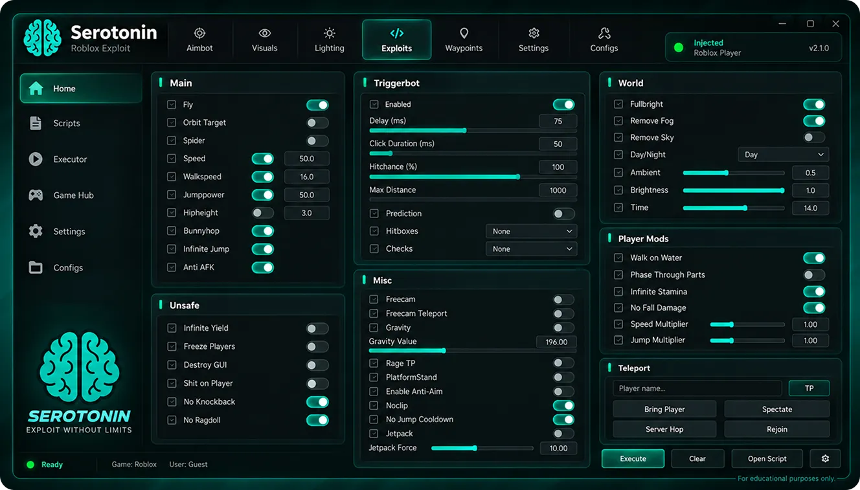Click the Open Script button
This screenshot has width=860, height=490.
pos(767,458)
